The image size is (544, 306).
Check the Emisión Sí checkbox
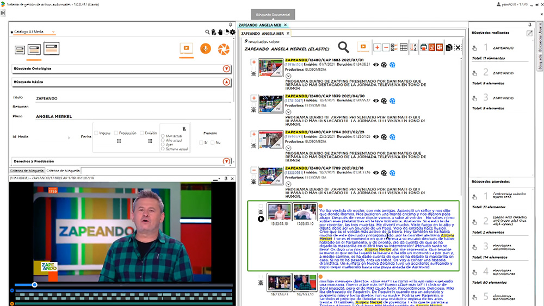[201, 142]
